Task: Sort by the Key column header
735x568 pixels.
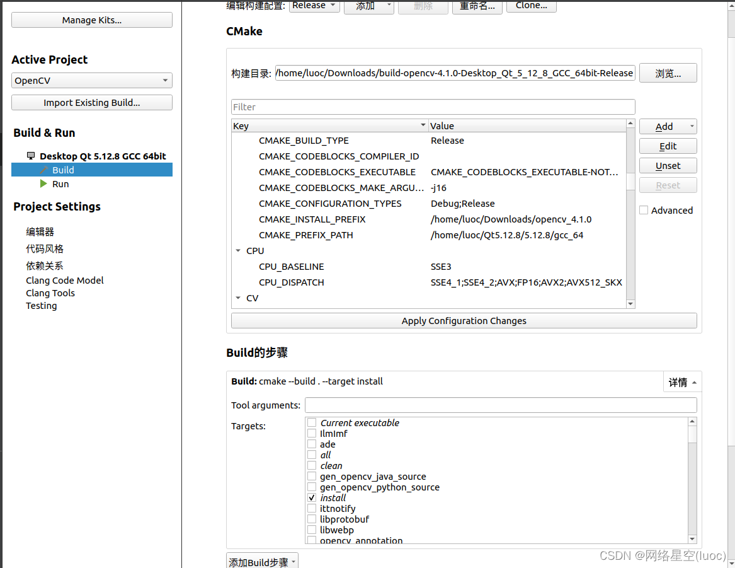Action: 329,125
